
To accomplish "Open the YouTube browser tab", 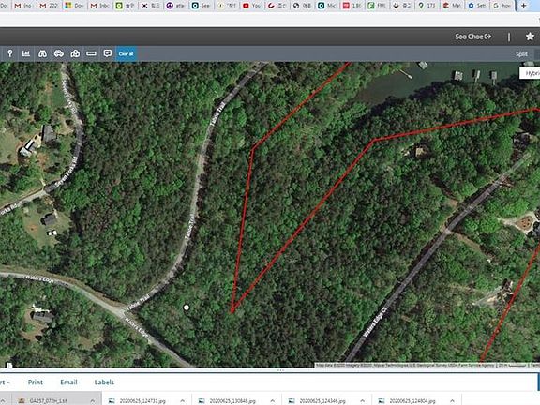I will (x=252, y=6).
